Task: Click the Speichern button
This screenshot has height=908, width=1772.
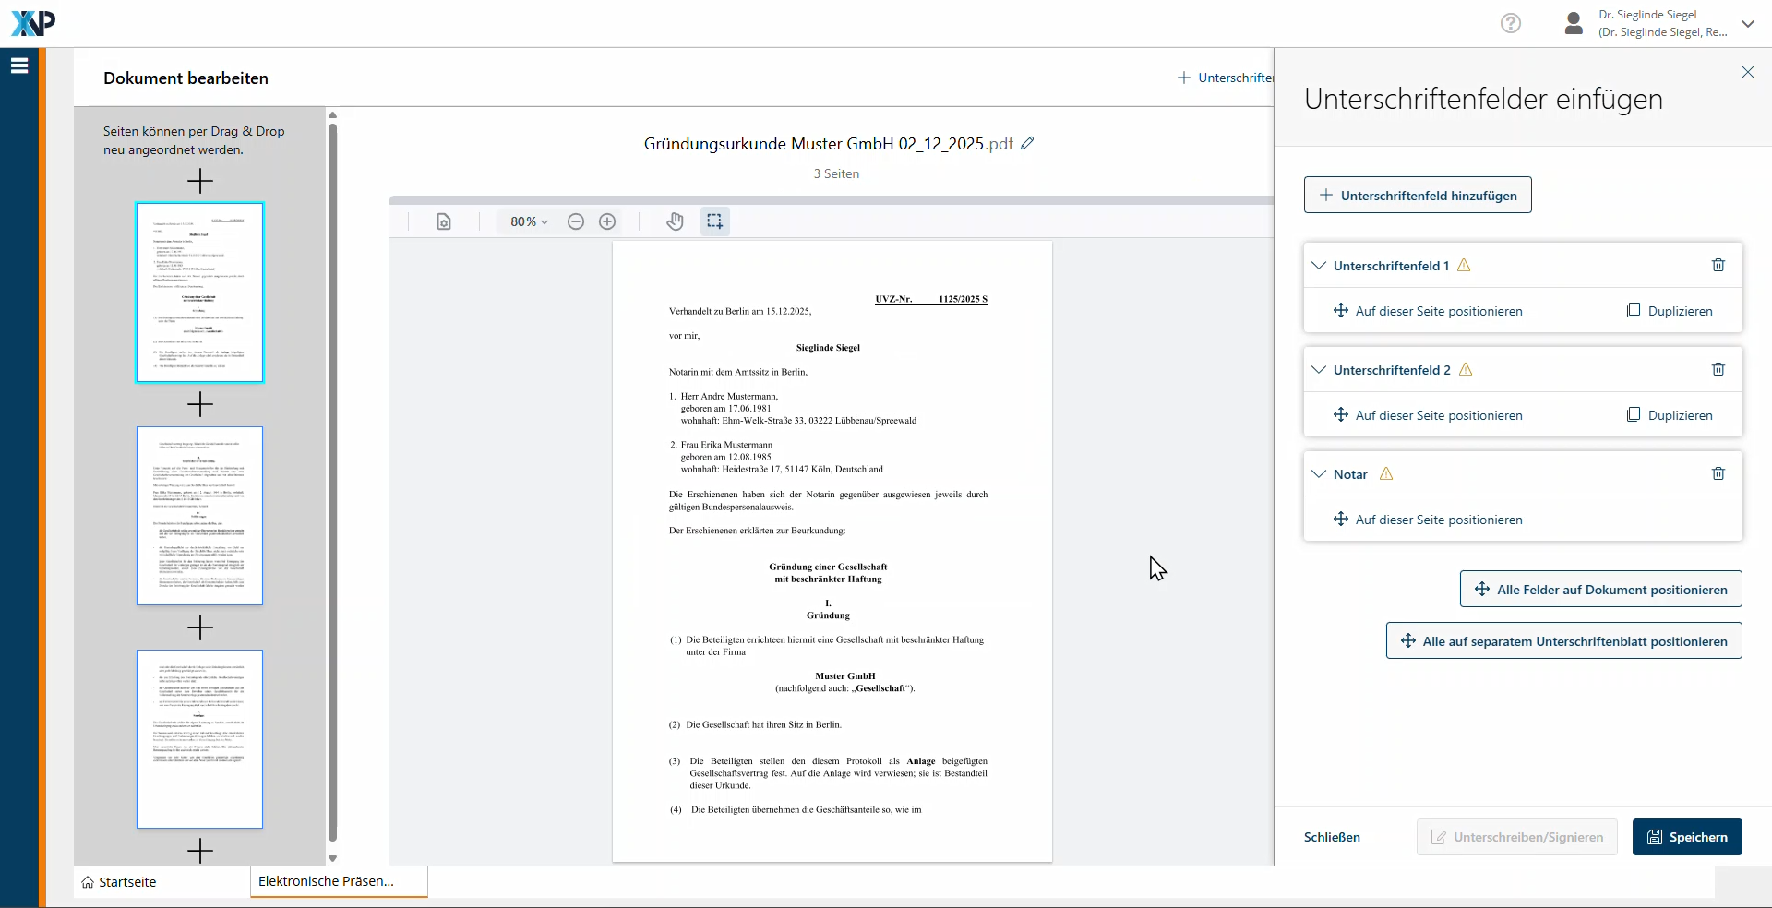Action: (x=1686, y=837)
